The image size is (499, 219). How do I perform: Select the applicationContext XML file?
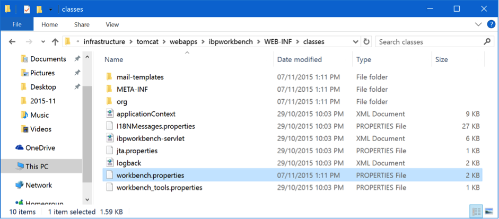146,114
